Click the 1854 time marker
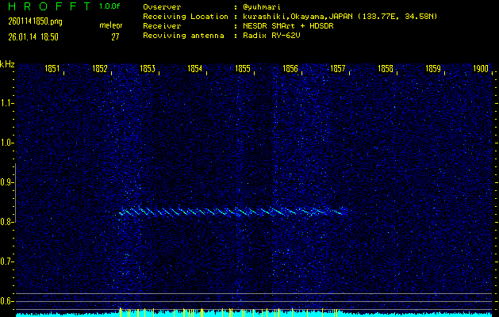Viewport: 499px width, 317px height. (x=195, y=69)
